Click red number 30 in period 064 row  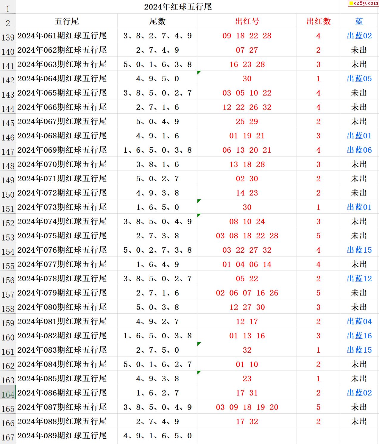click(247, 79)
